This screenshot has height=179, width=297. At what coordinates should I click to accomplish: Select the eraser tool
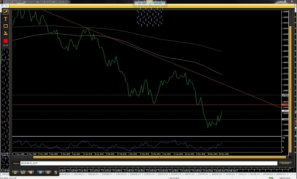(6, 33)
